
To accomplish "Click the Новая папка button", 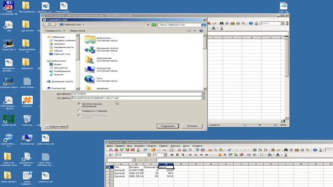I will click(78, 31).
